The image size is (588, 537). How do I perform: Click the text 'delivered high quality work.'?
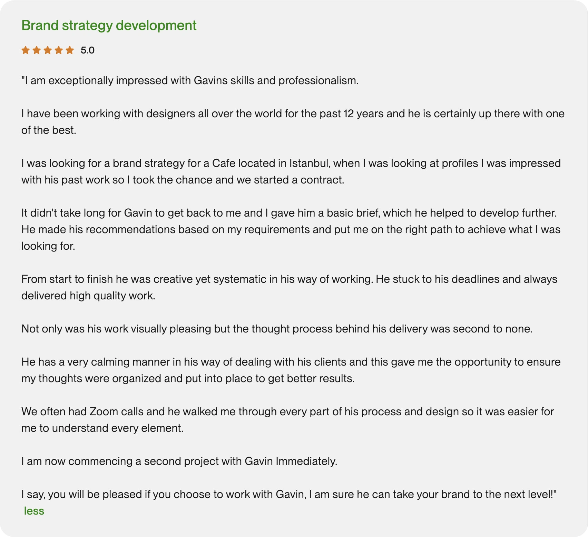tap(88, 296)
